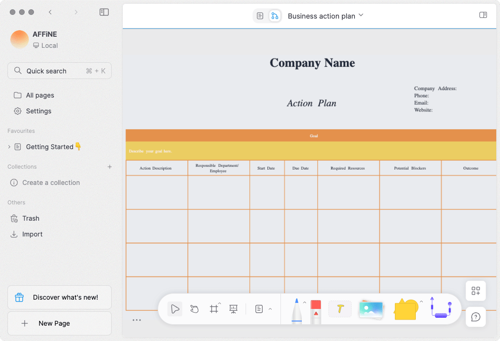Choose the Text tool
Viewport: 500px width, 341px height.
pos(340,308)
